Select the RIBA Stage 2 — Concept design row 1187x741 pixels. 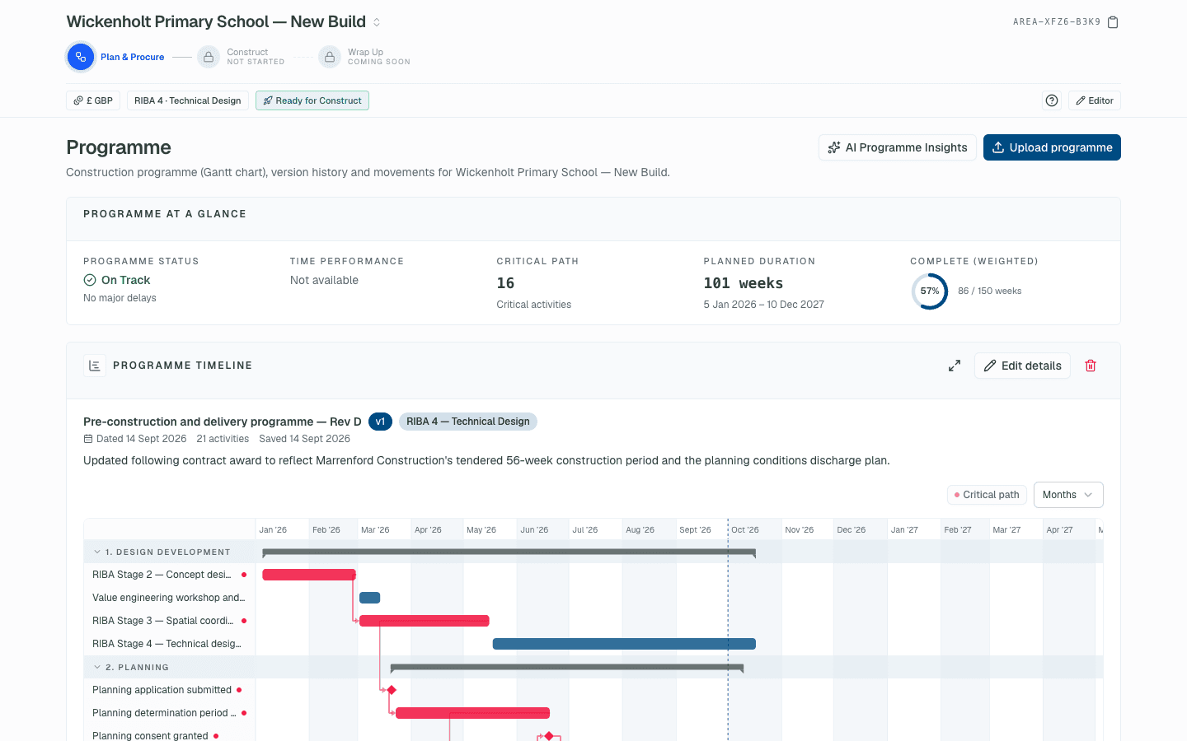[x=170, y=575]
